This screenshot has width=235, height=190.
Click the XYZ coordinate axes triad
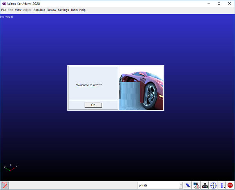[10, 167]
